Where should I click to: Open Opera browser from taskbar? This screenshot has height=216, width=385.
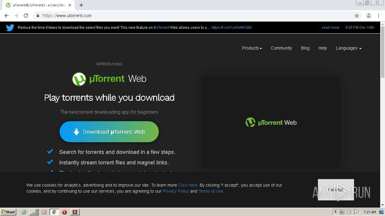(x=64, y=212)
